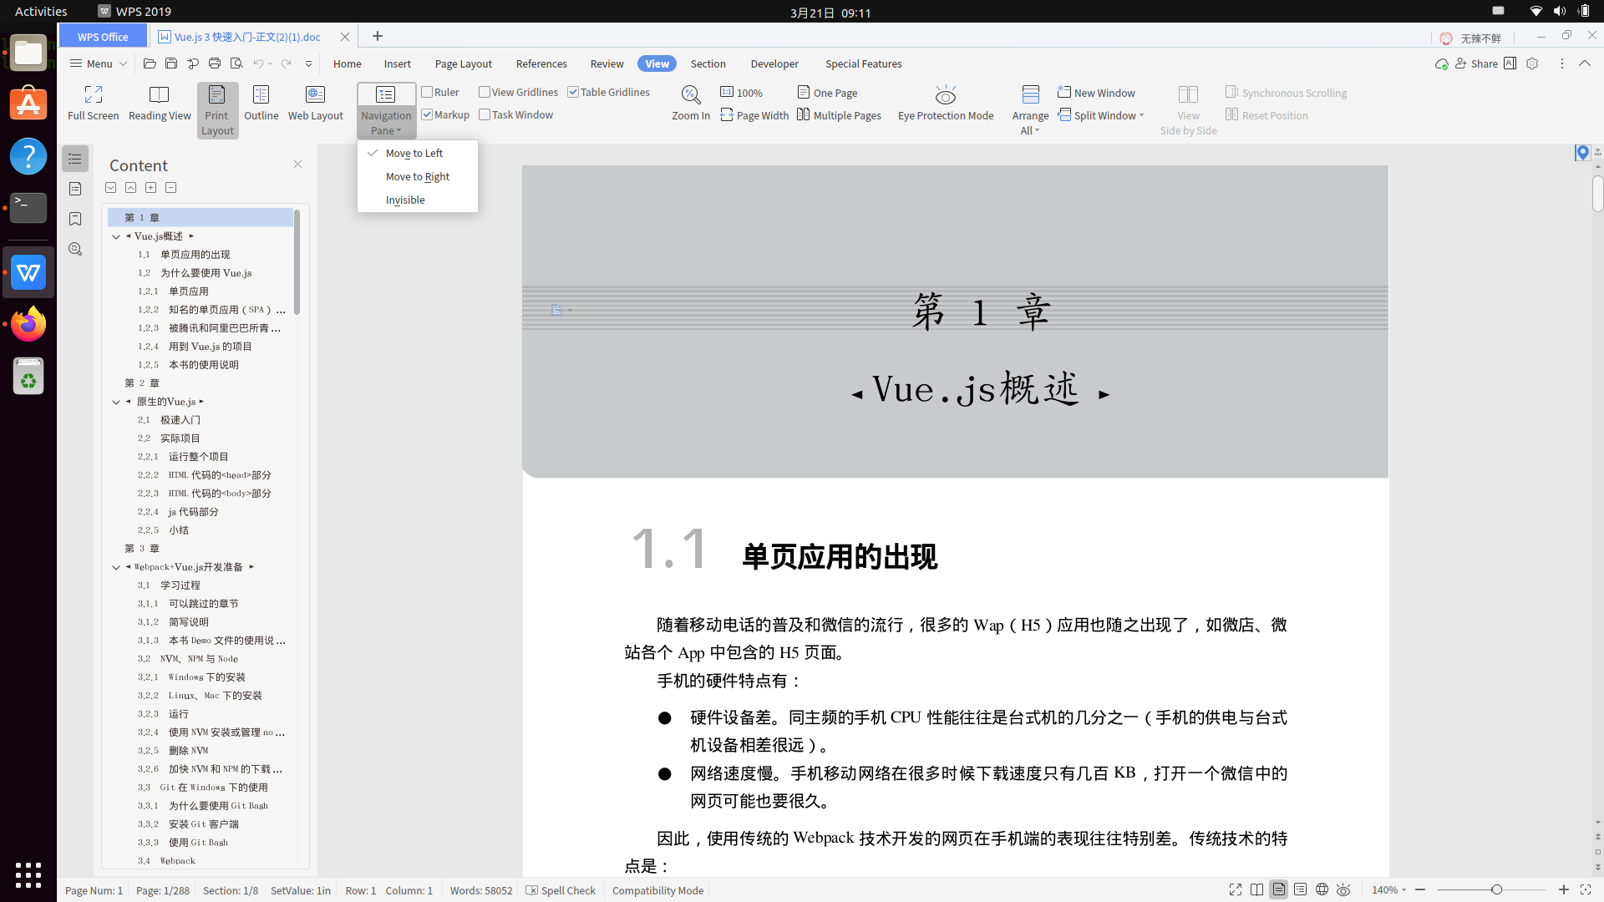Expand the Arrange All dropdown
1604x902 pixels.
tap(1037, 131)
